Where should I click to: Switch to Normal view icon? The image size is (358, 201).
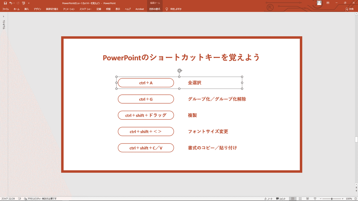click(293, 199)
